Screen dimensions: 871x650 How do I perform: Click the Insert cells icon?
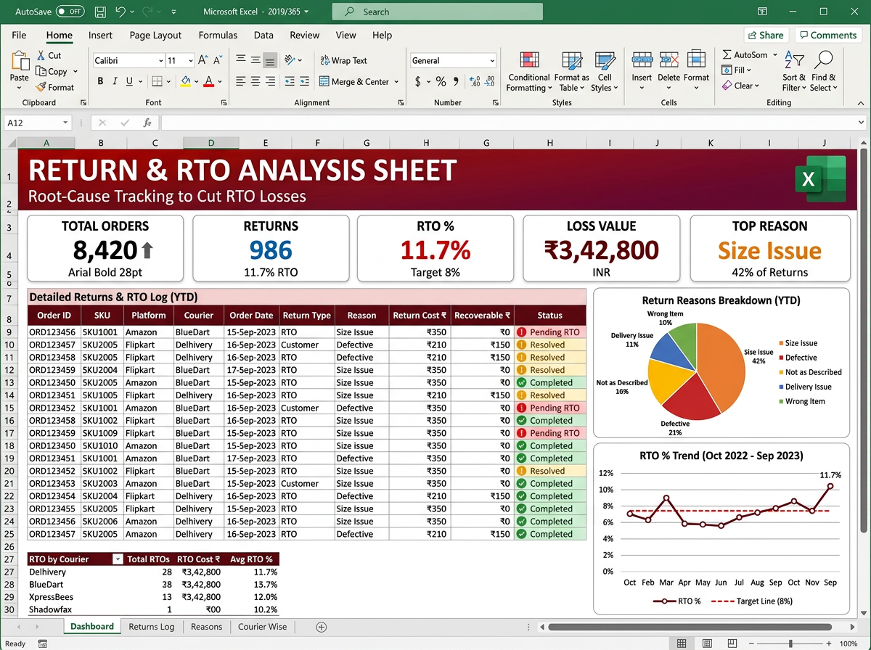(x=642, y=61)
